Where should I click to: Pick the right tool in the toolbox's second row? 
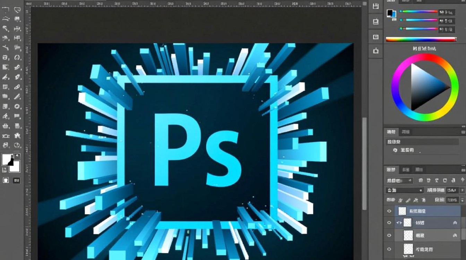click(x=17, y=19)
